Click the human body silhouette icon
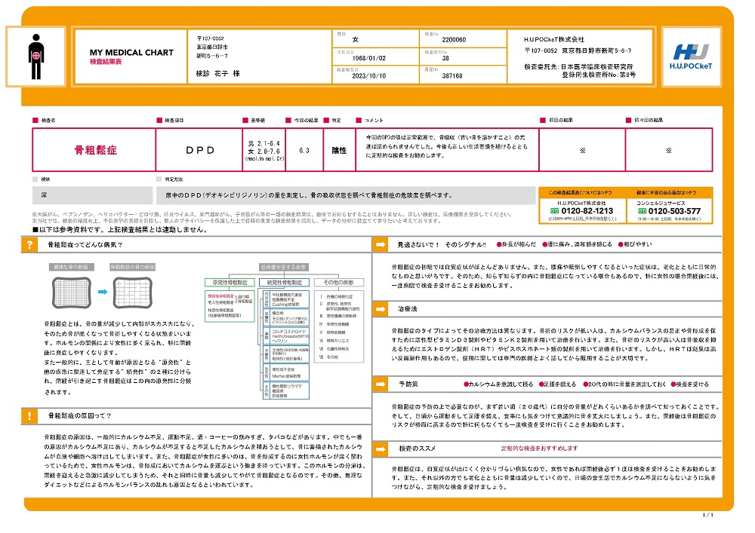Viewport: 755px width, 533px height. click(x=36, y=57)
